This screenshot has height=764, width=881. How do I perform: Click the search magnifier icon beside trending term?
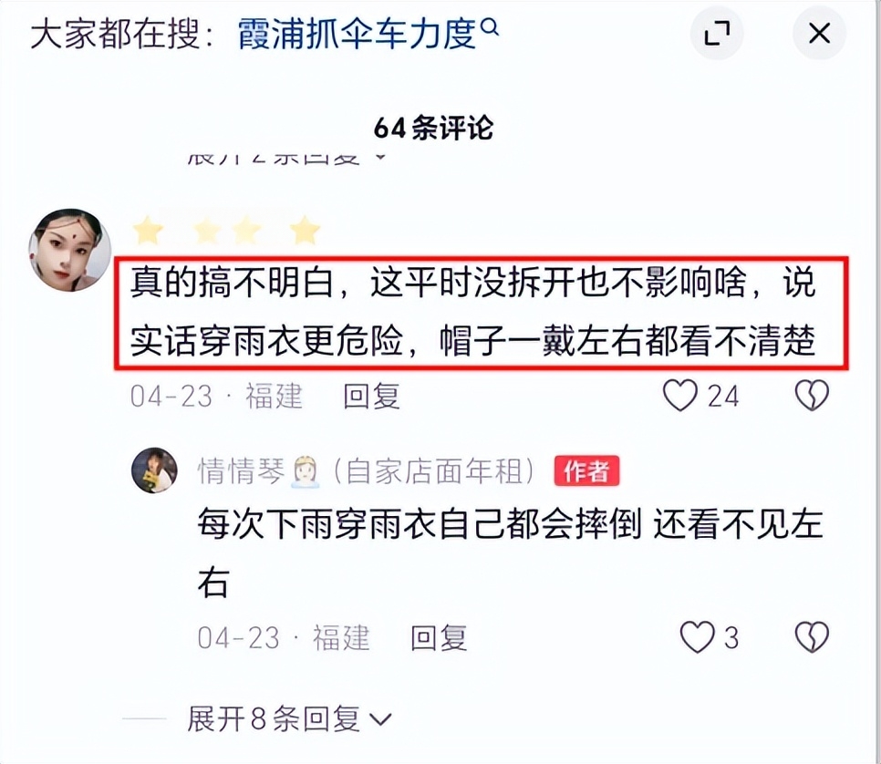[x=491, y=26]
